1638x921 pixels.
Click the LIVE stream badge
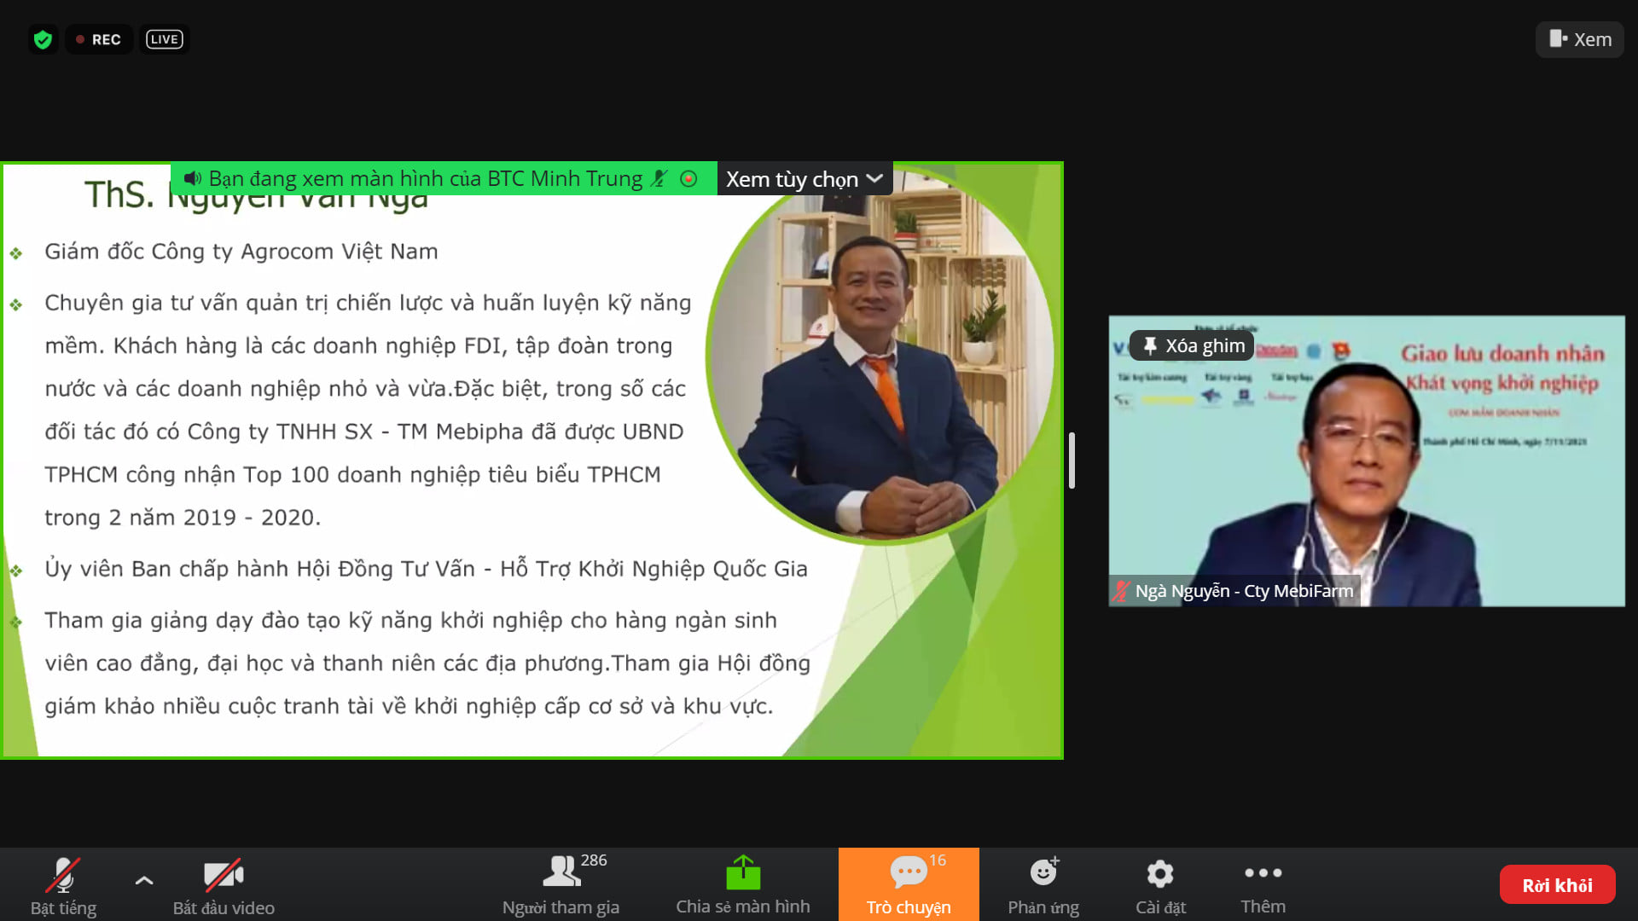pyautogui.click(x=164, y=39)
